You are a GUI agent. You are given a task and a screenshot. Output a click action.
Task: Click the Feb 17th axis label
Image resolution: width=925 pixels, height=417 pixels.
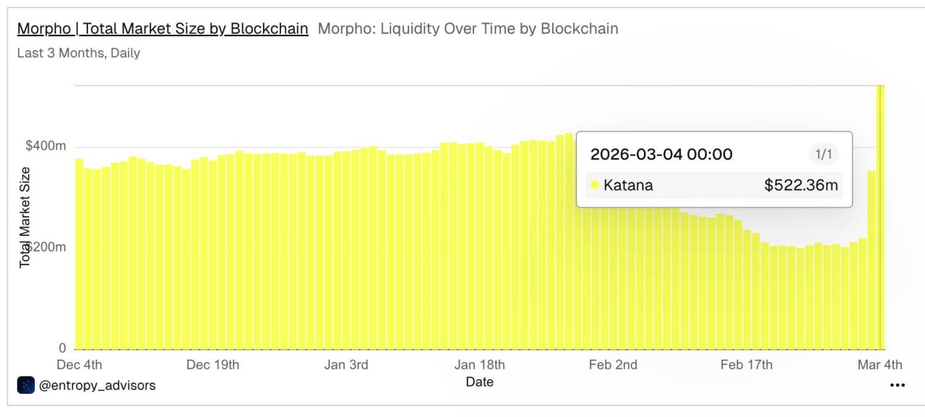coord(747,364)
